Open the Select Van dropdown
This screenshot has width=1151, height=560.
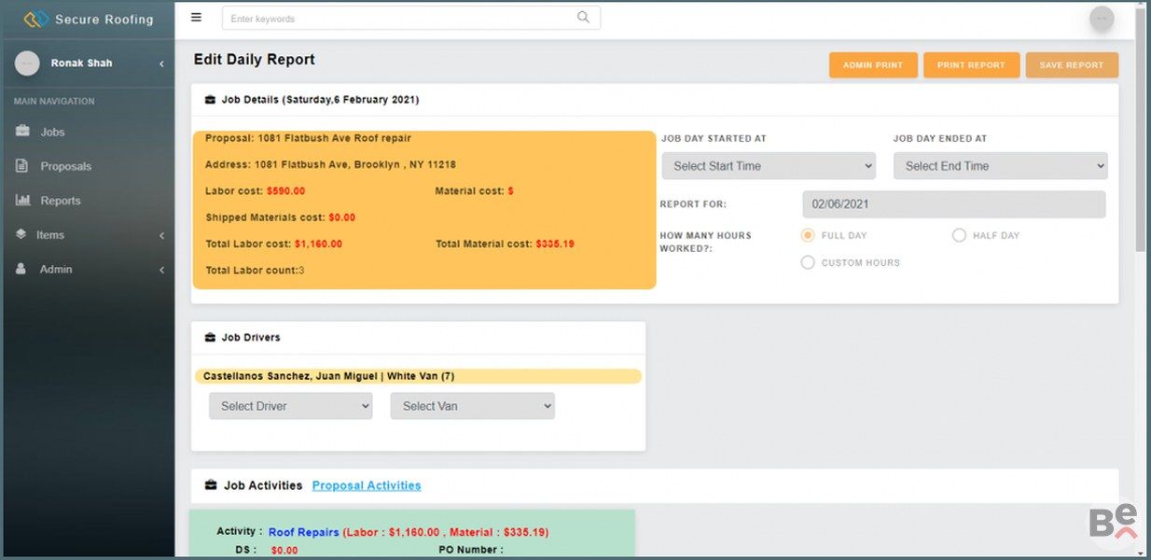pos(472,406)
